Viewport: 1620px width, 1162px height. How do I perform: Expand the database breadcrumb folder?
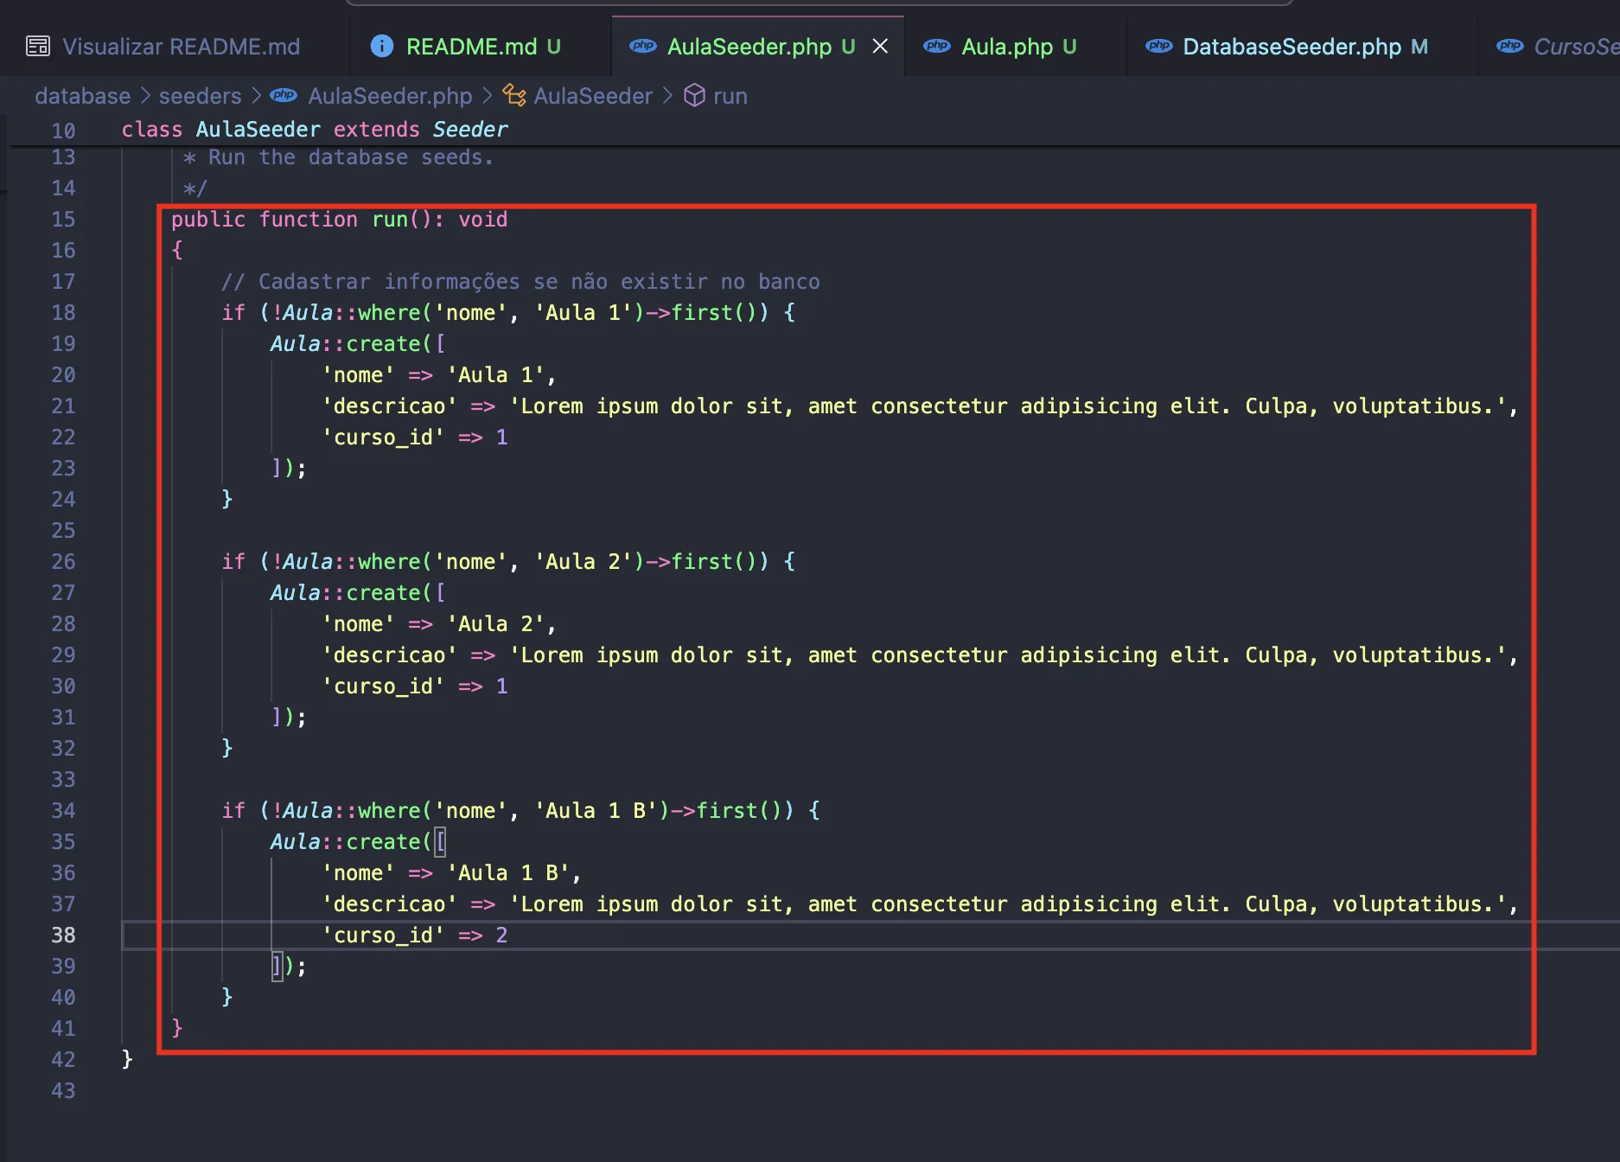click(82, 96)
